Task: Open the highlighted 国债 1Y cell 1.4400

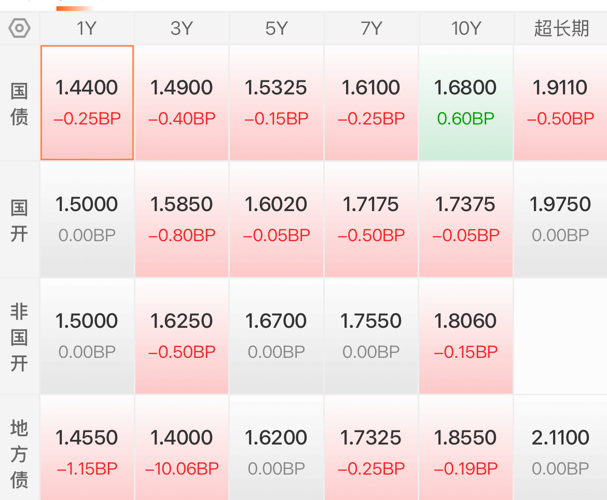Action: click(87, 103)
